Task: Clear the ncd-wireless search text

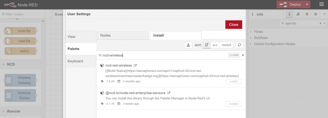Action: tap(243, 55)
